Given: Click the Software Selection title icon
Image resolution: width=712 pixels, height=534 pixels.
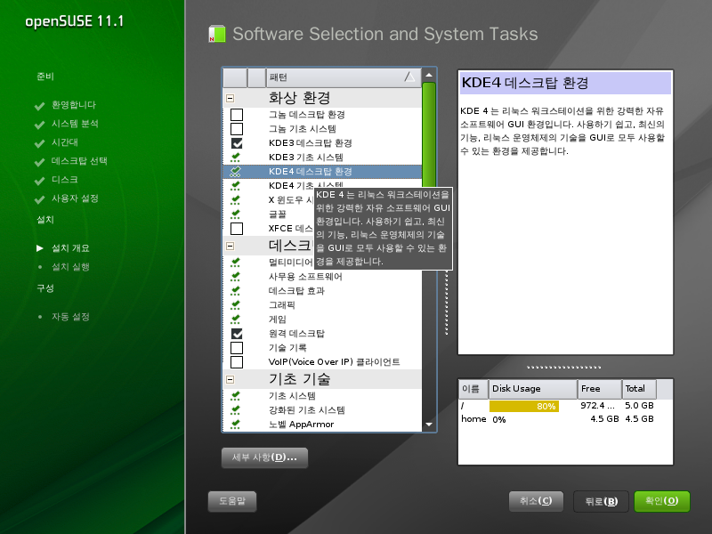Looking at the screenshot, I should (x=217, y=34).
